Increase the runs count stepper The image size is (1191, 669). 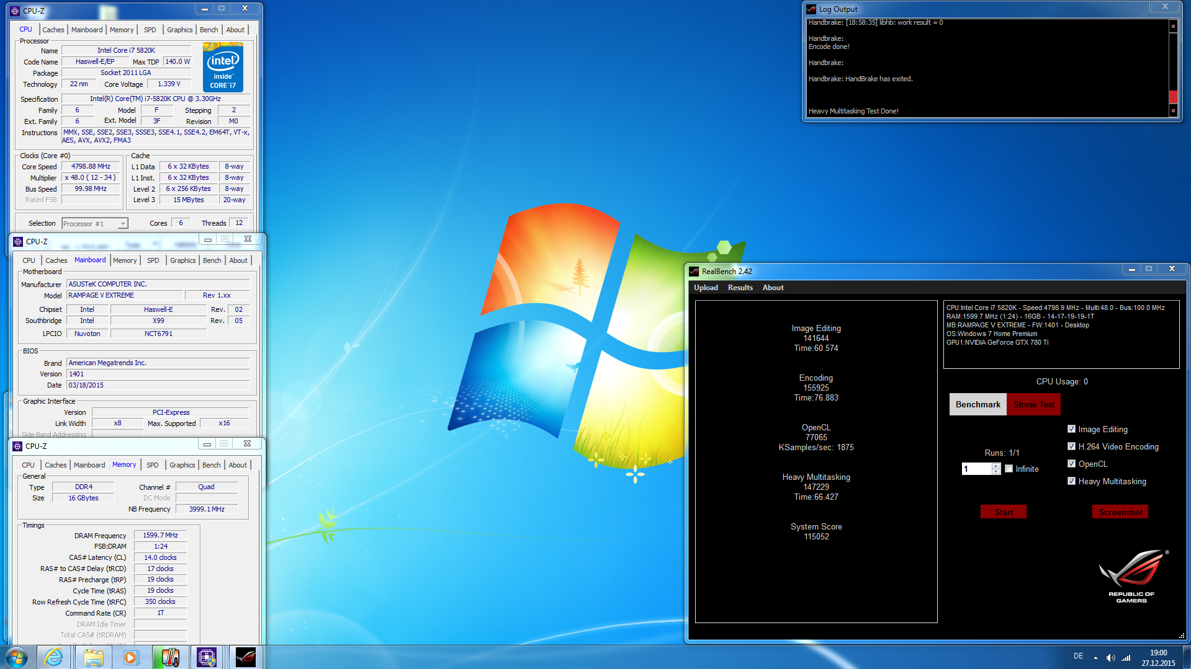pyautogui.click(x=995, y=466)
